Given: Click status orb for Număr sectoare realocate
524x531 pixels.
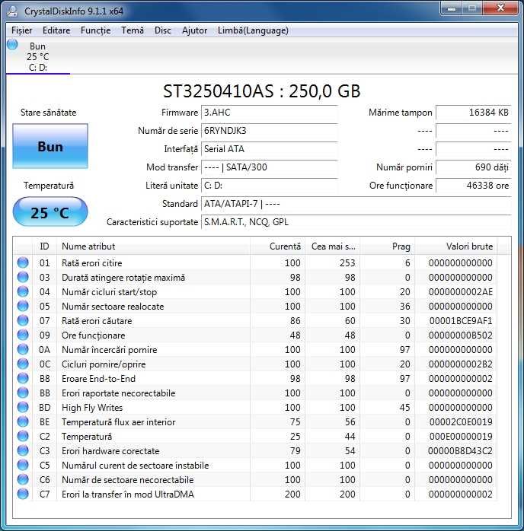Looking at the screenshot, I should [x=23, y=306].
